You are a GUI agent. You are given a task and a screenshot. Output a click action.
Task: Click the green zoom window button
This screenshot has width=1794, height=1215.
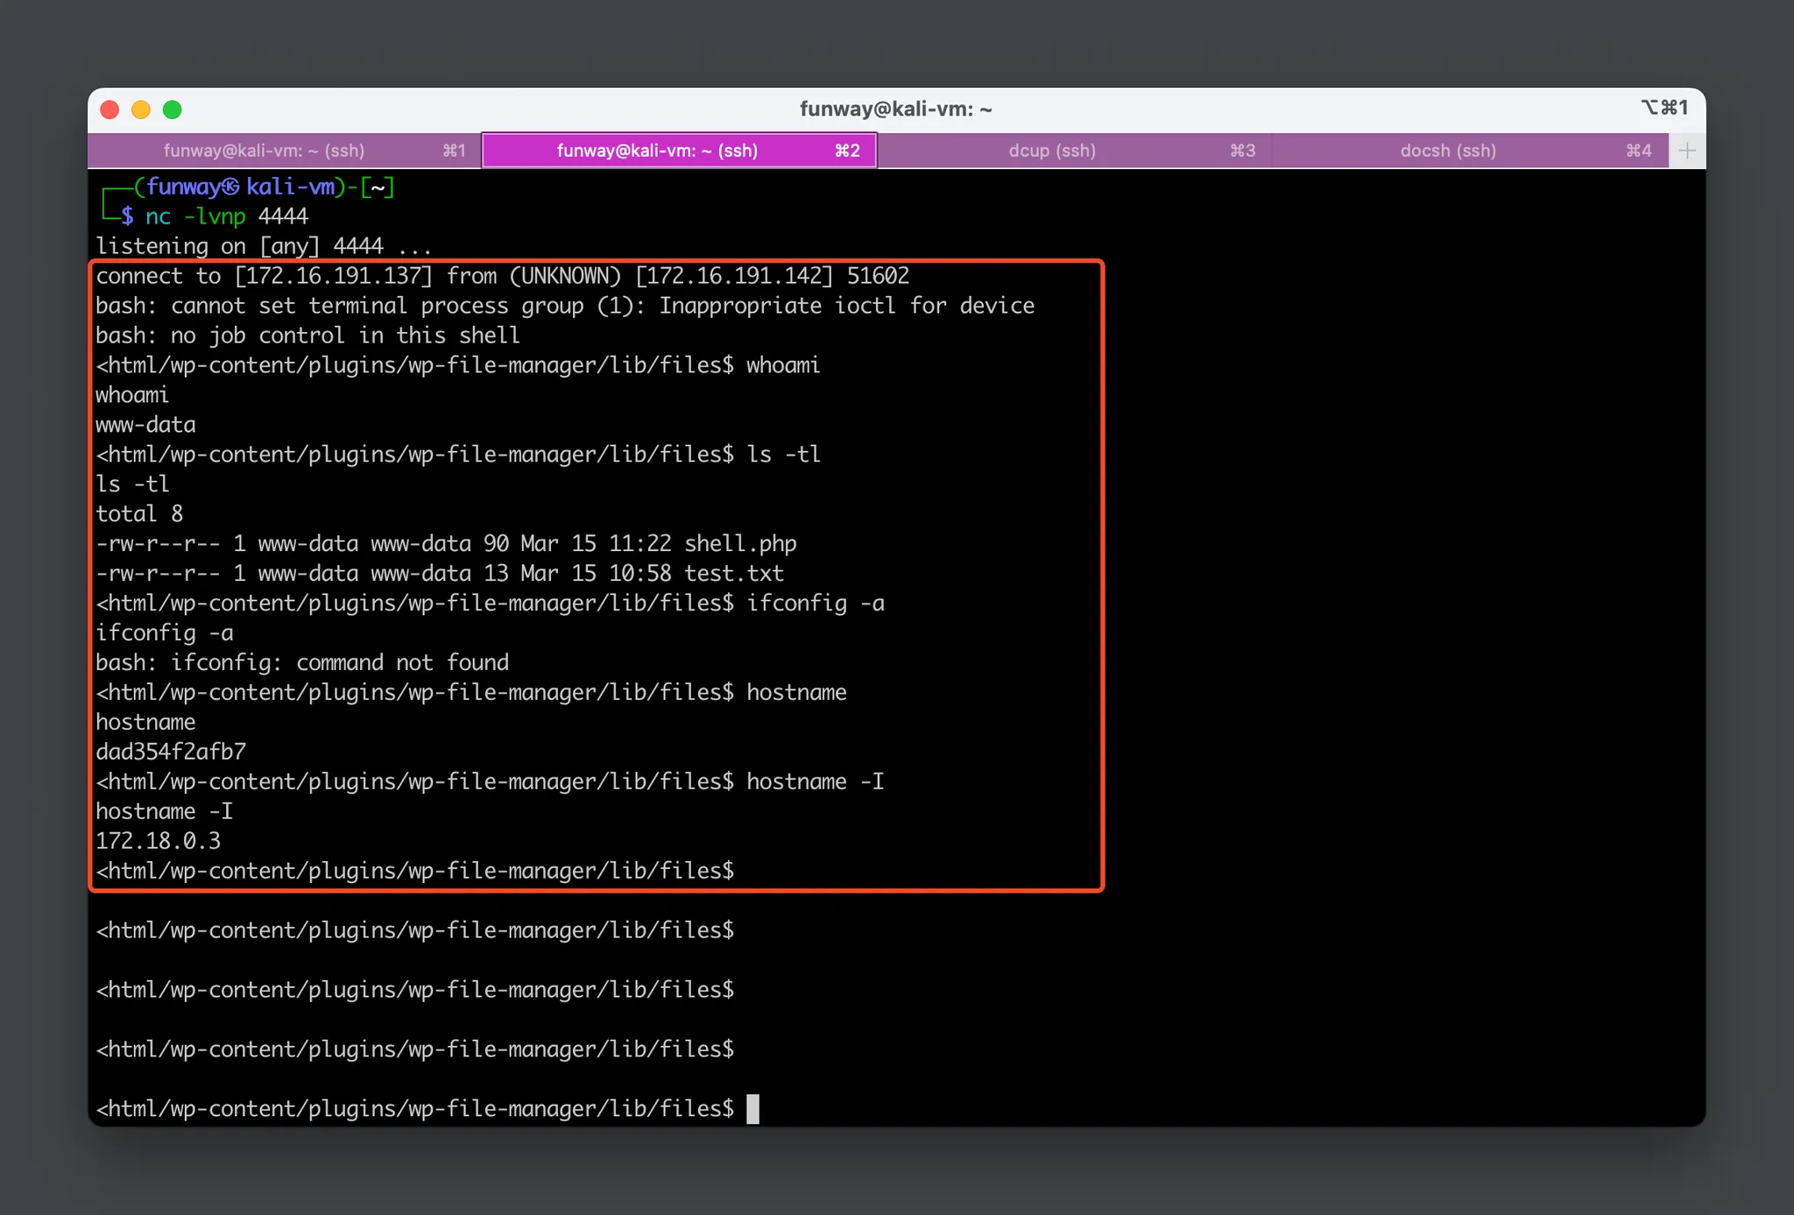[173, 109]
